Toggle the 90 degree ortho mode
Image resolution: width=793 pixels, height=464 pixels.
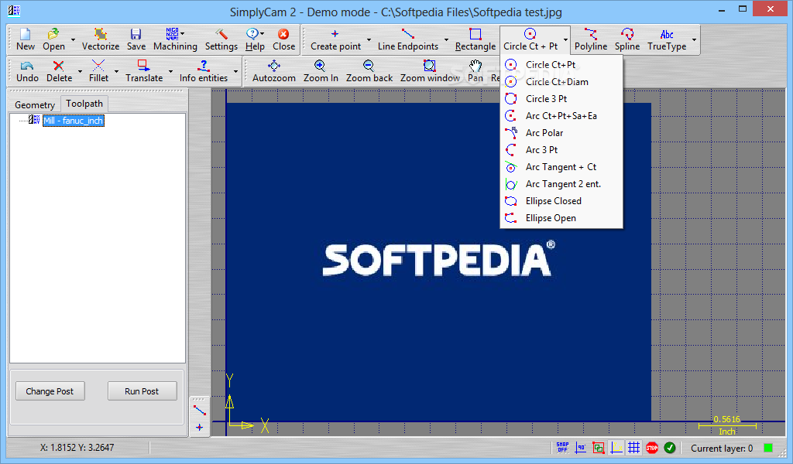click(581, 447)
